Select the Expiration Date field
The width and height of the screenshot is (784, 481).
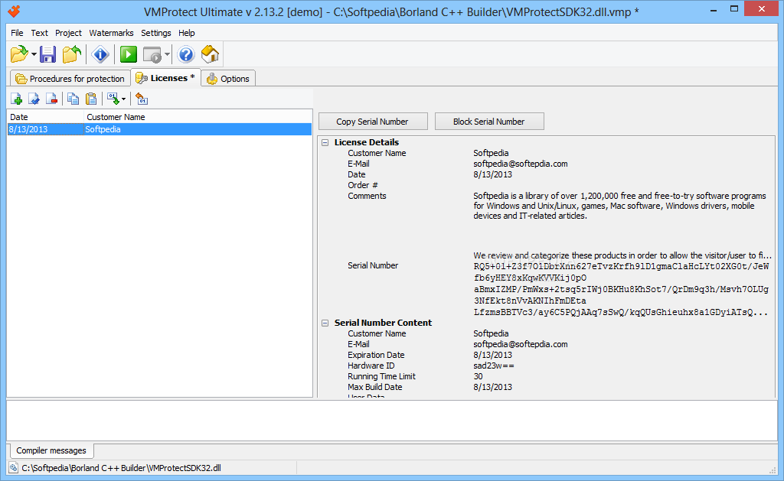tap(376, 355)
